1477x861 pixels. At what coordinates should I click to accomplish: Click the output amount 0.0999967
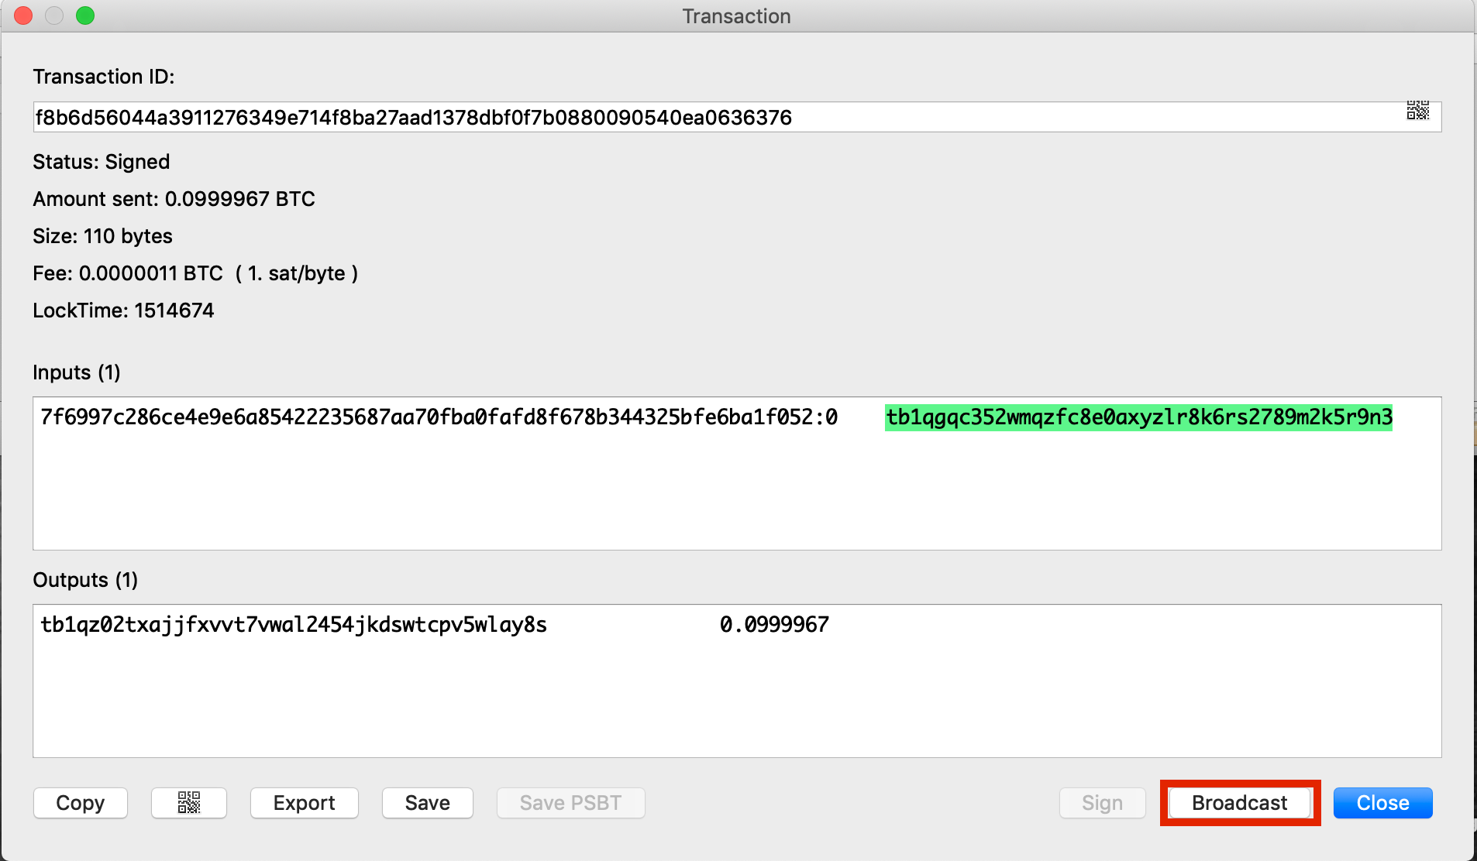774,625
